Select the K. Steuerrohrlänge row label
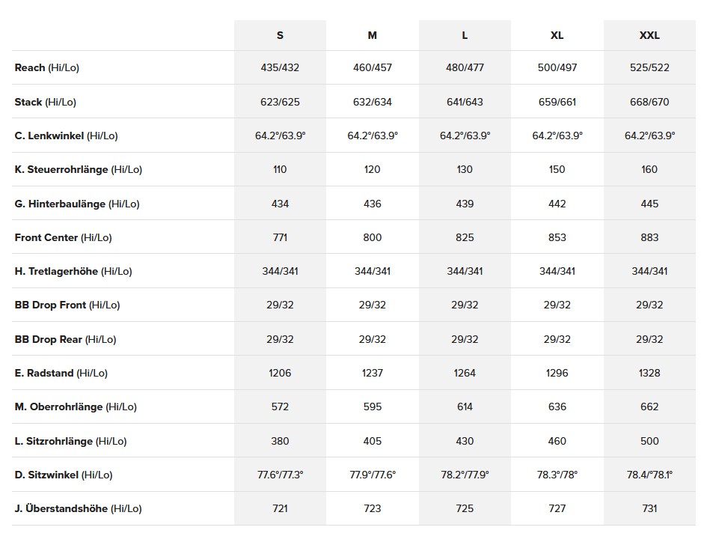 point(78,169)
